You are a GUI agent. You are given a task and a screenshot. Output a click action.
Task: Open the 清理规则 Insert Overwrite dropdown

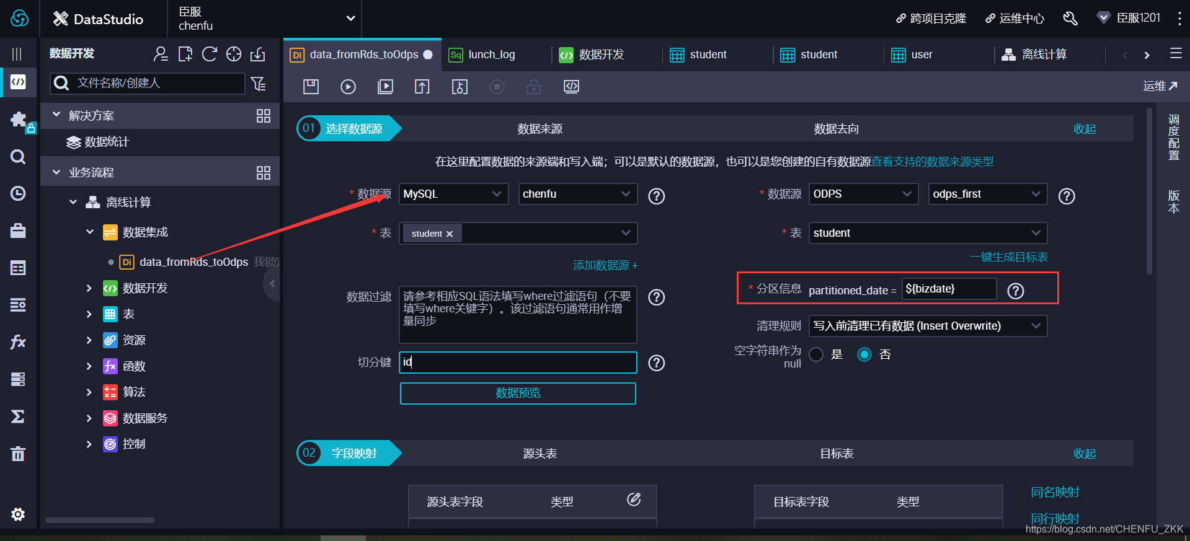point(928,326)
